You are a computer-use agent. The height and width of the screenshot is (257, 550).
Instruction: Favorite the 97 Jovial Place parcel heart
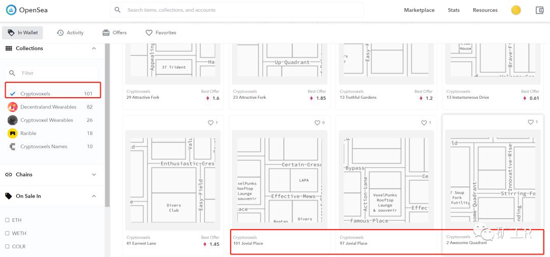[424, 123]
